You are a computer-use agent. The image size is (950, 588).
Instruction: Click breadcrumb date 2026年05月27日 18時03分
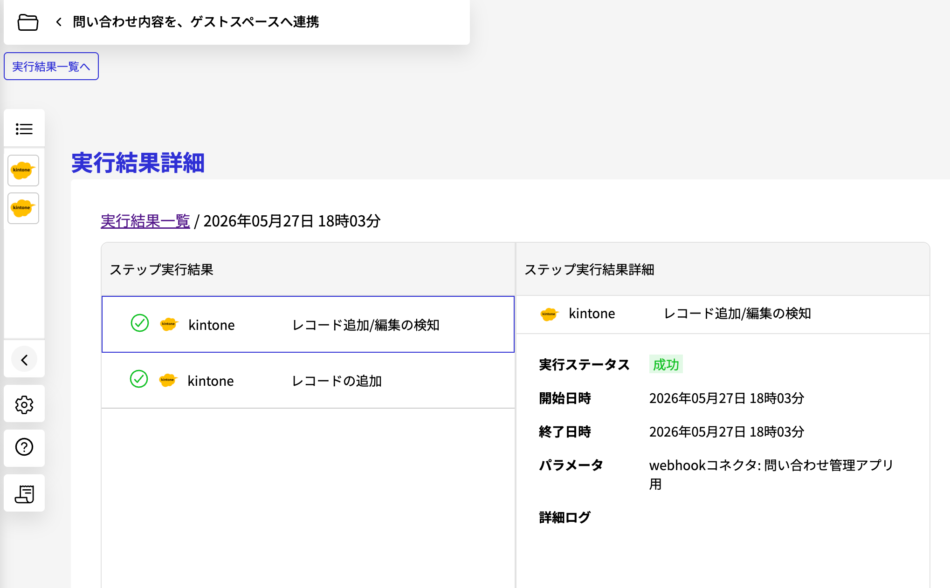[292, 221]
